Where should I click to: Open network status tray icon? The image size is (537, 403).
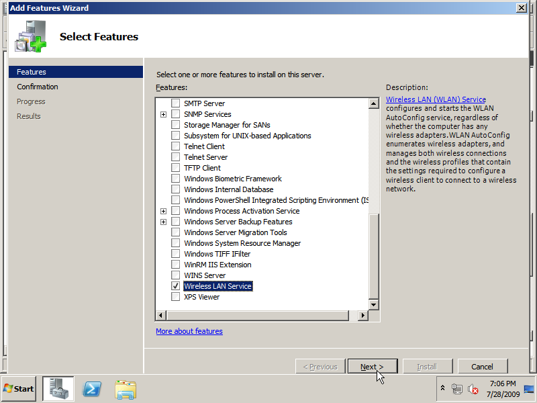tap(457, 389)
